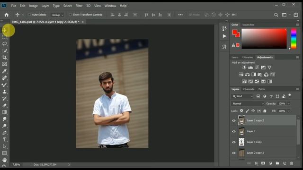The height and width of the screenshot is (170, 303).
Task: Enable the Auto-Select checkbox
Action: click(x=29, y=15)
